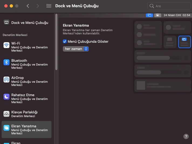Select the partially visible Ekran item at bottom

coord(16,143)
